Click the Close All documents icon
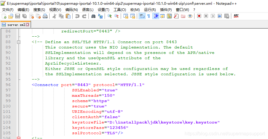This screenshot has height=139, width=268. [x=38, y=16]
